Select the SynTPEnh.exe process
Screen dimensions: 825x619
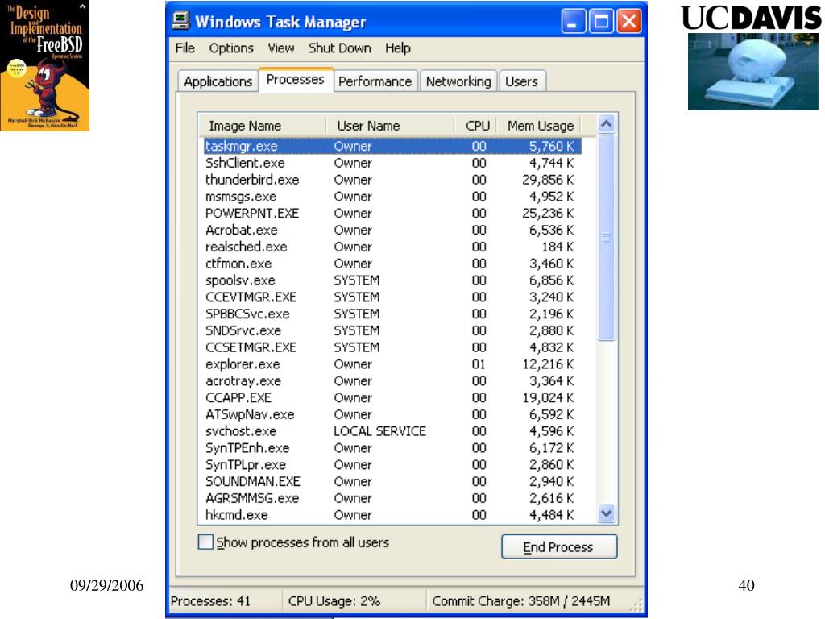click(392, 448)
